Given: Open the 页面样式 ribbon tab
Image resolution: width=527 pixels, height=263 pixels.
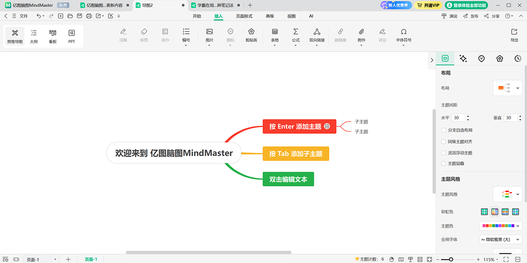Looking at the screenshot, I should (x=244, y=16).
